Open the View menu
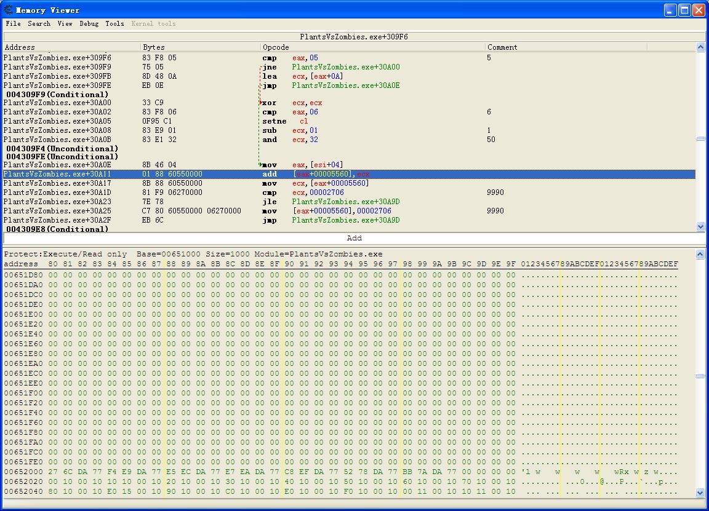This screenshot has width=709, height=511. (x=65, y=23)
